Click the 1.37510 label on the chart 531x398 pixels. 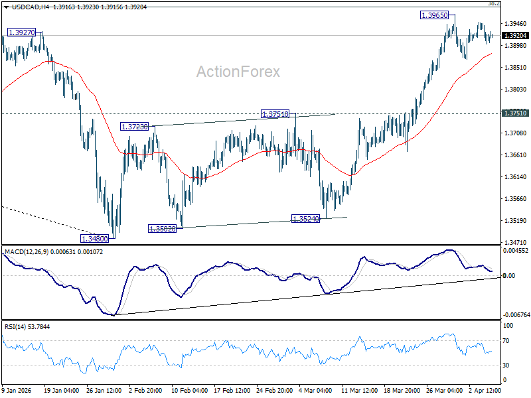click(x=275, y=114)
